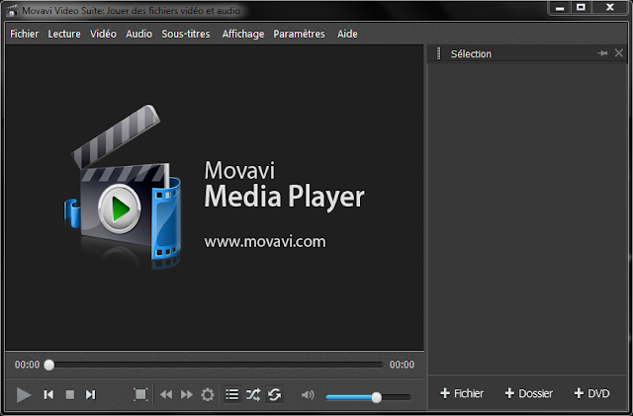This screenshot has height=416, width=633.
Task: Open the Vidéo menu
Action: 103,34
